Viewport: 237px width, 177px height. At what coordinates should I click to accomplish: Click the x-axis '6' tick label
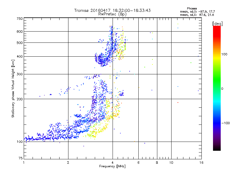pos(138,163)
